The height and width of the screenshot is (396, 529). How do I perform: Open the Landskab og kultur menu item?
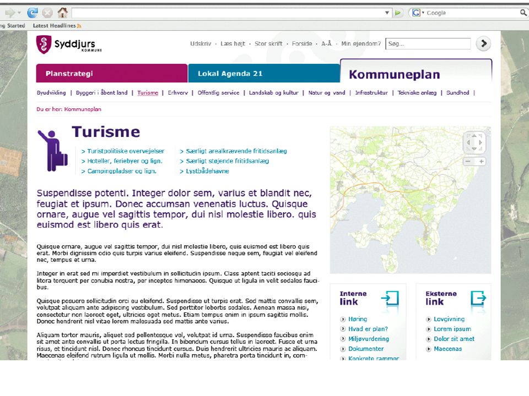274,92
